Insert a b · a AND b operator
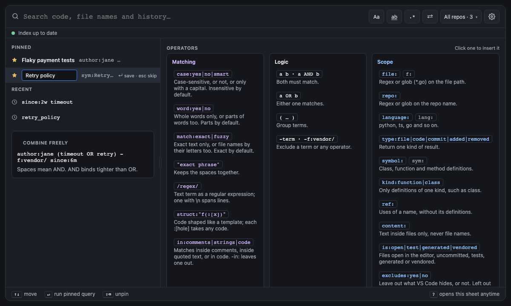This screenshot has width=511, height=306. (299, 74)
